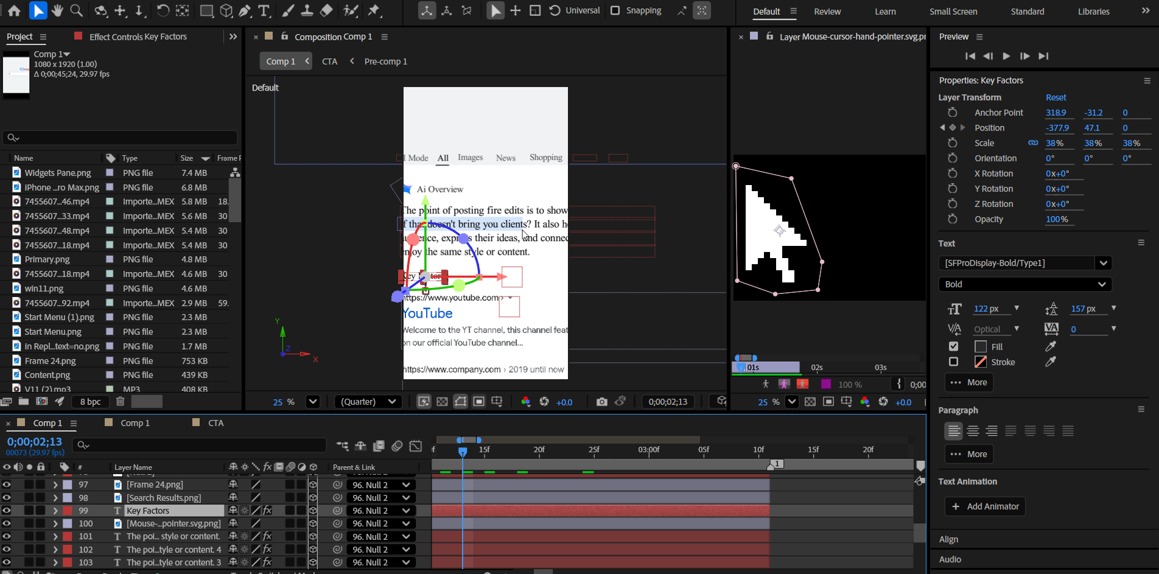The width and height of the screenshot is (1159, 574).
Task: Take a snapshot with camera icon
Action: click(601, 402)
